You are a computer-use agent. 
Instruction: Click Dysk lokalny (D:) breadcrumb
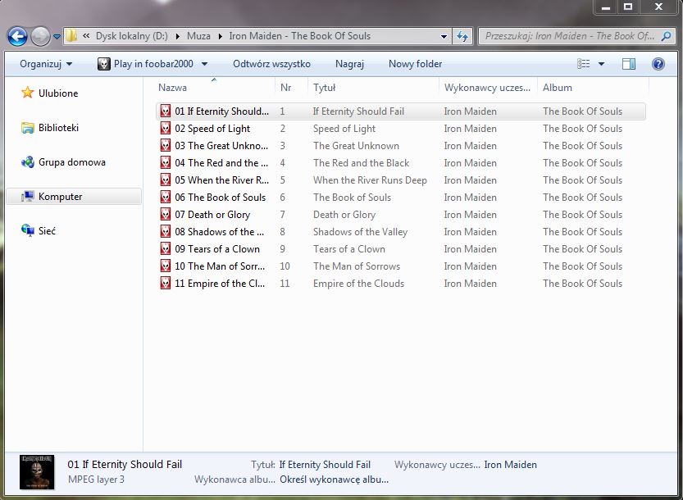pyautogui.click(x=131, y=36)
